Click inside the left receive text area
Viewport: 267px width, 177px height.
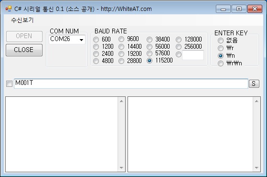(x=62, y=135)
